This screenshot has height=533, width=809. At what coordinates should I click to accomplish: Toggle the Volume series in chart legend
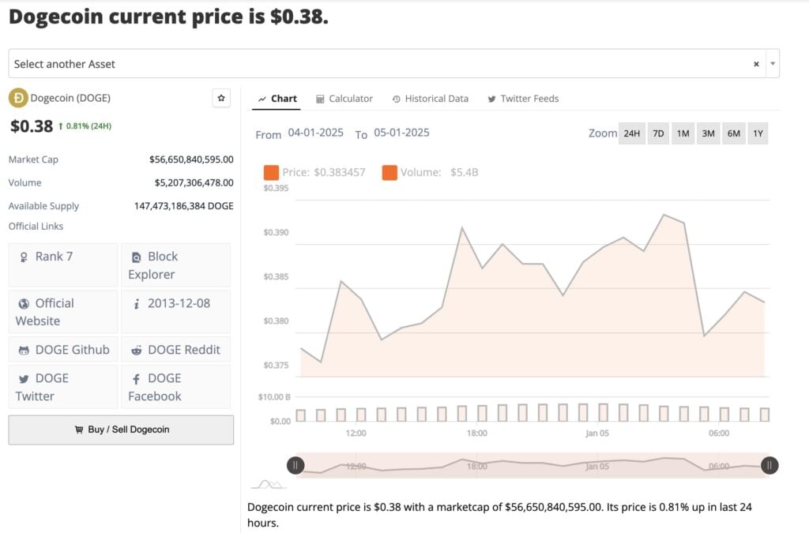[431, 172]
